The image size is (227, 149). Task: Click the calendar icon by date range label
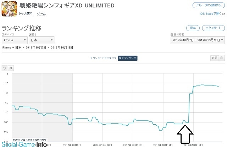[172, 35]
